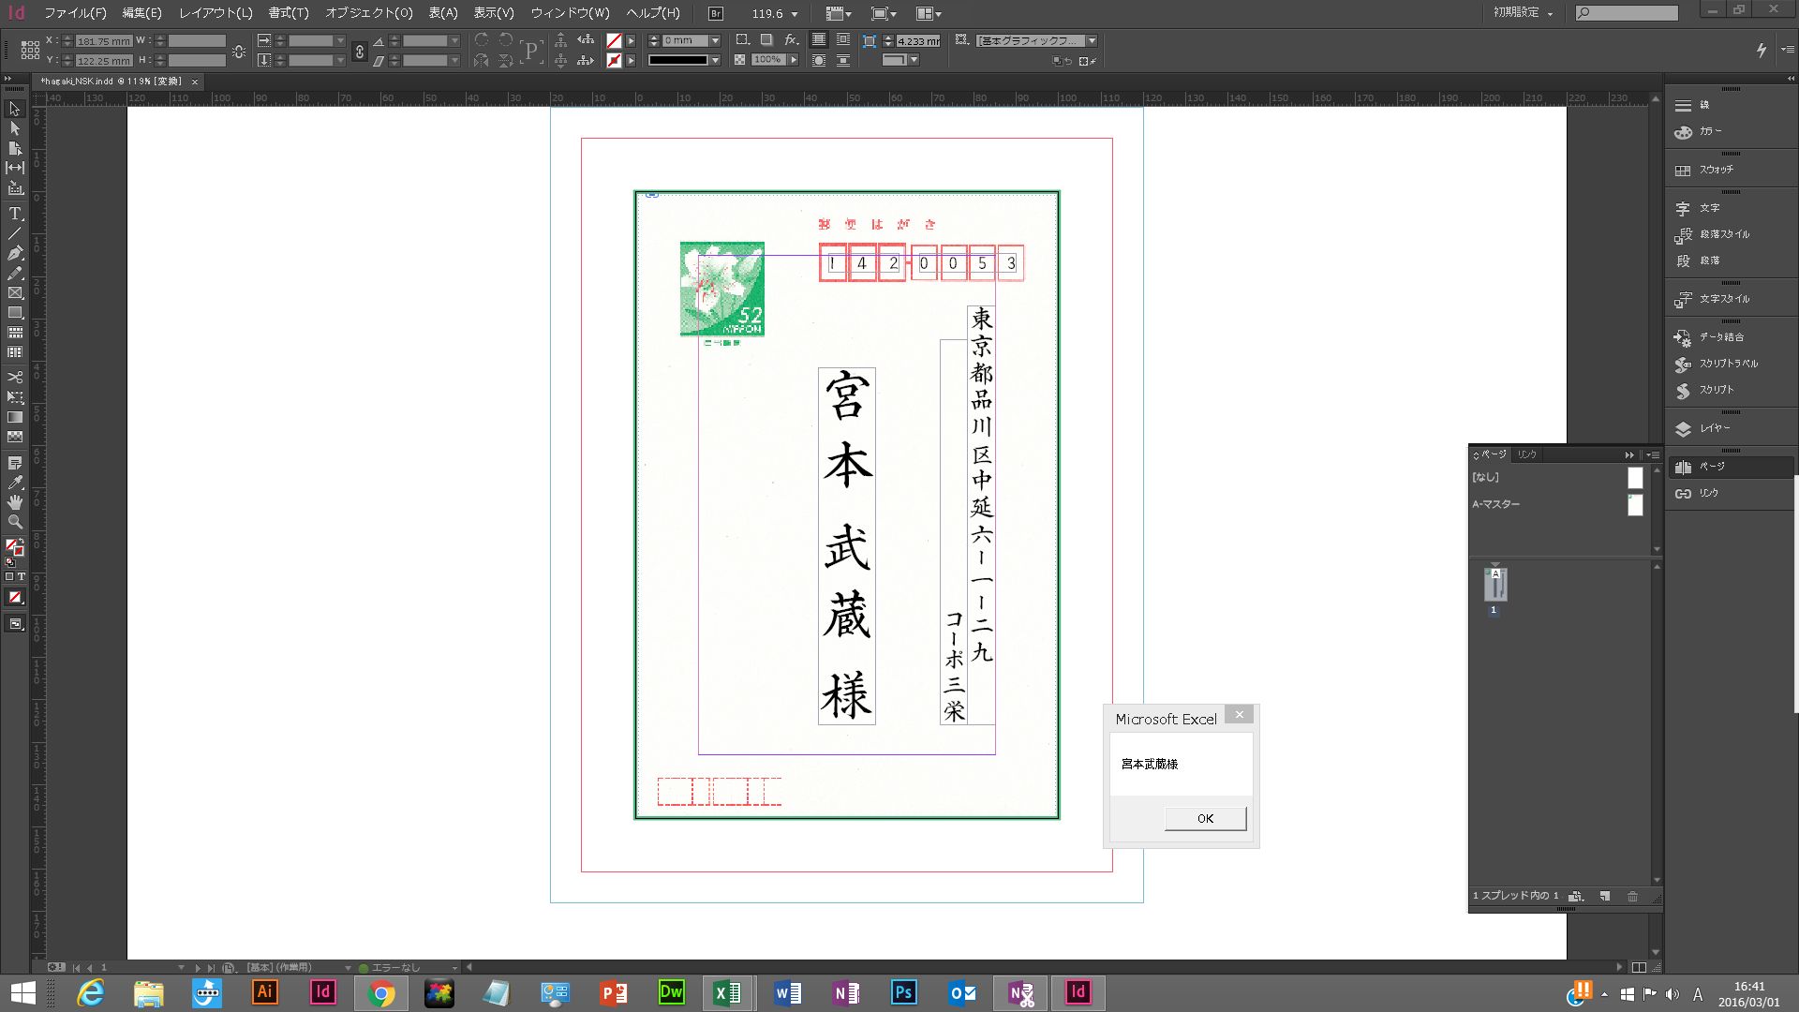Select the Type tool
The height and width of the screenshot is (1012, 1799).
tap(15, 214)
